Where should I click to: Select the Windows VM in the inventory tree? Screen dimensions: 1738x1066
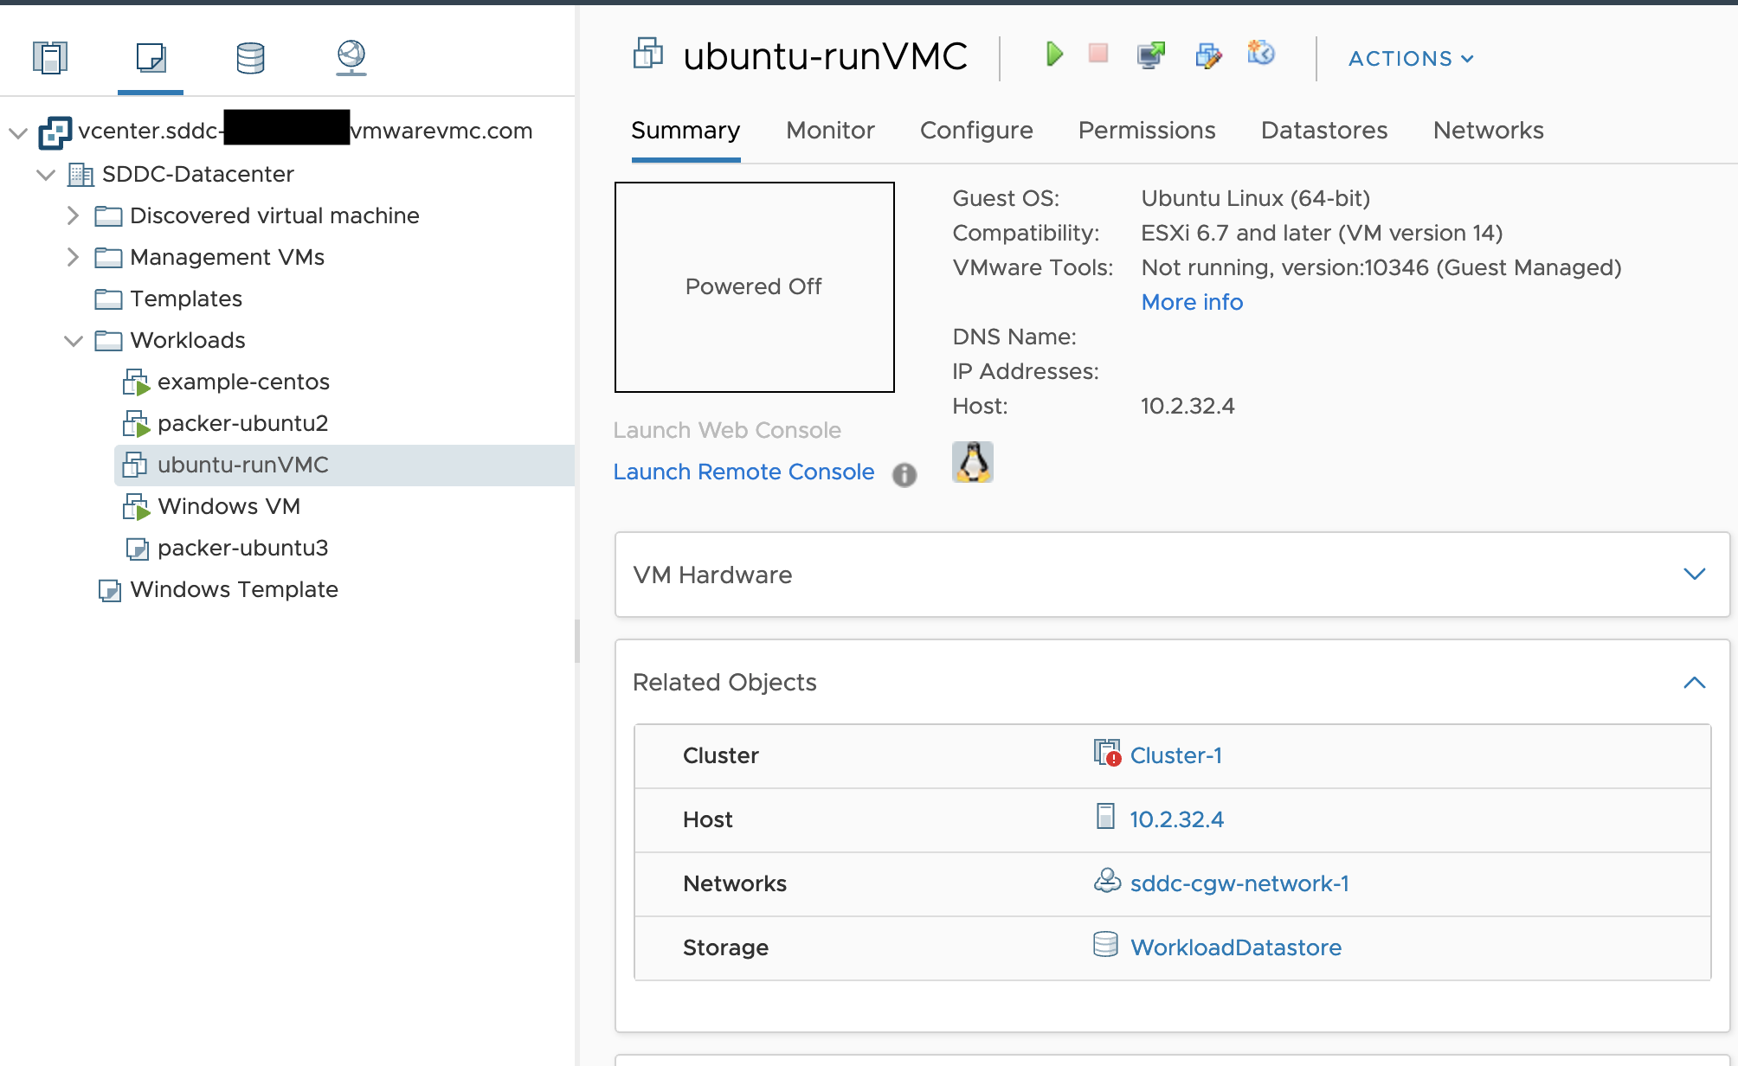click(x=228, y=506)
